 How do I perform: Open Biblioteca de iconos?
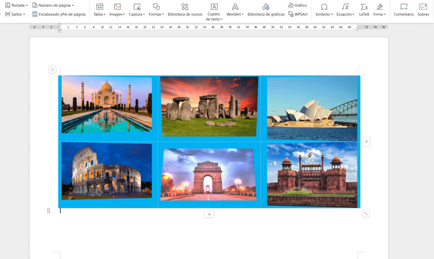point(185,10)
